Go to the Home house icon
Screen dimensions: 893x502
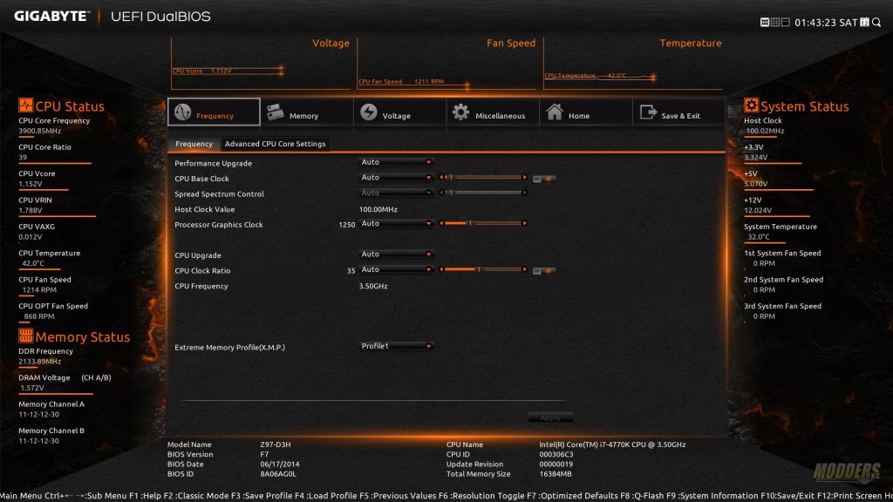(554, 112)
